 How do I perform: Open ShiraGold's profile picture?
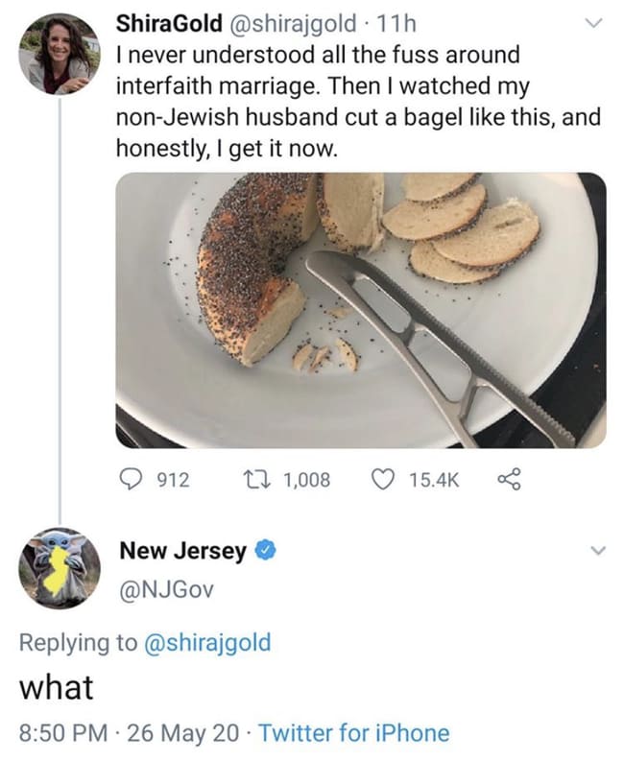[x=60, y=54]
